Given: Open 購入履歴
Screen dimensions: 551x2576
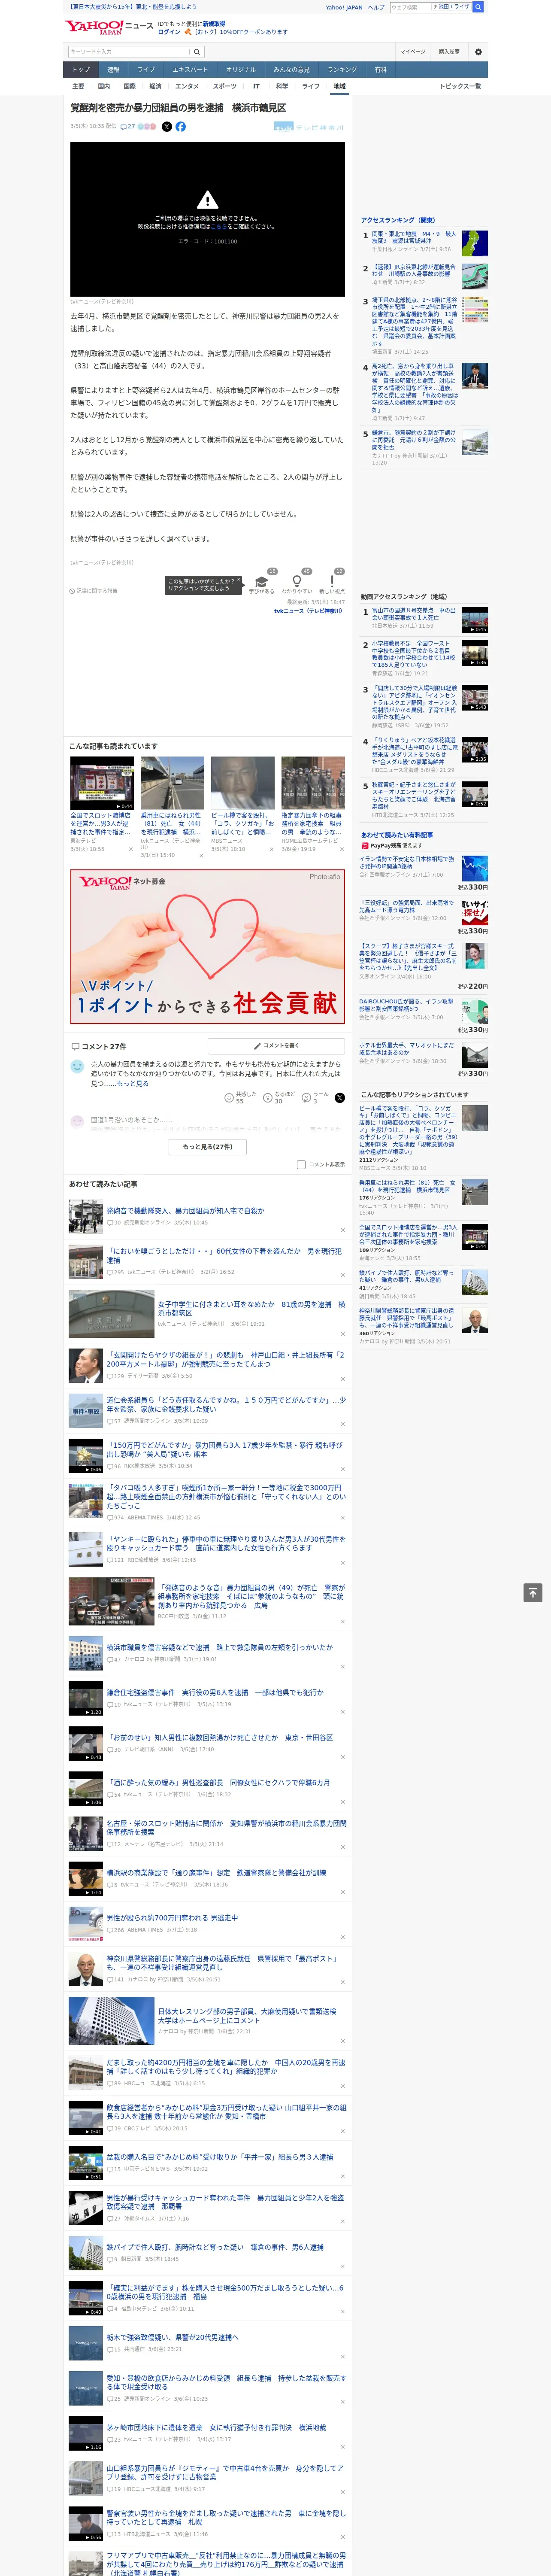Looking at the screenshot, I should click(449, 52).
